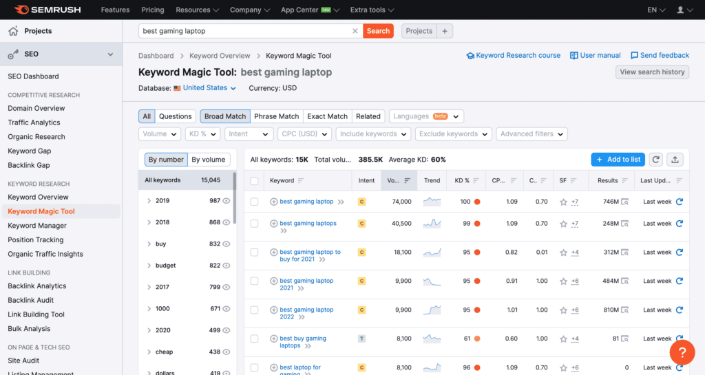Select the Phrase Match tab

(x=277, y=116)
